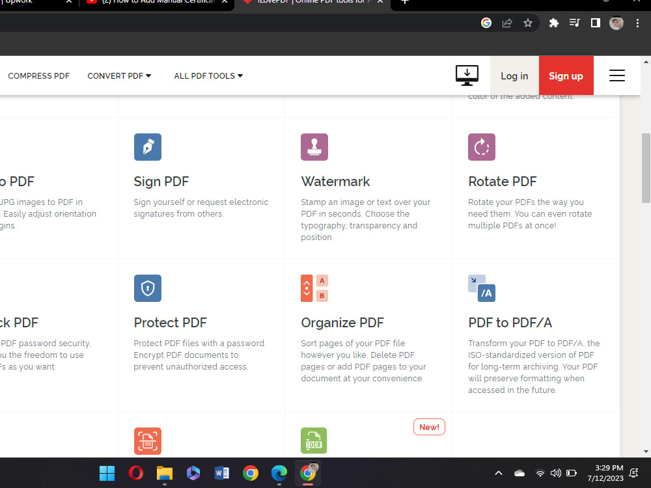Screen dimensions: 651x488
Task: Select COMPRESS PDF in the navigation menu
Action: coord(38,75)
